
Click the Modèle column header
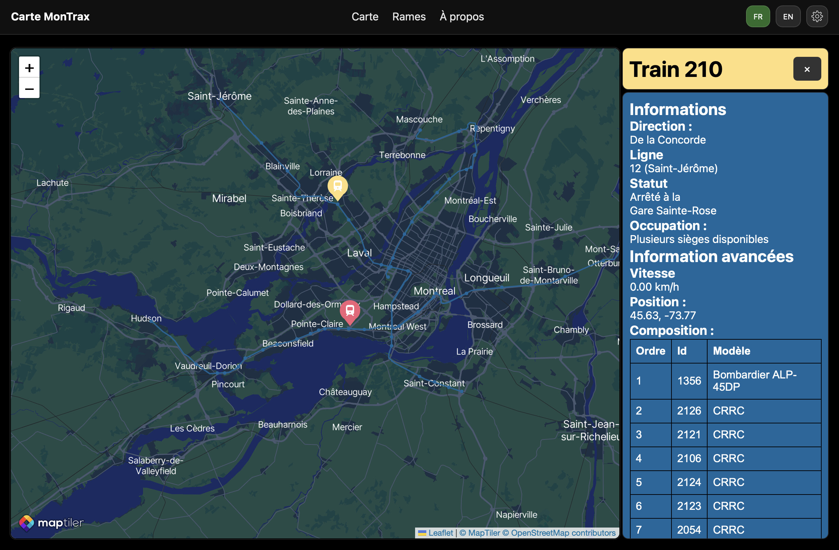pyautogui.click(x=731, y=351)
